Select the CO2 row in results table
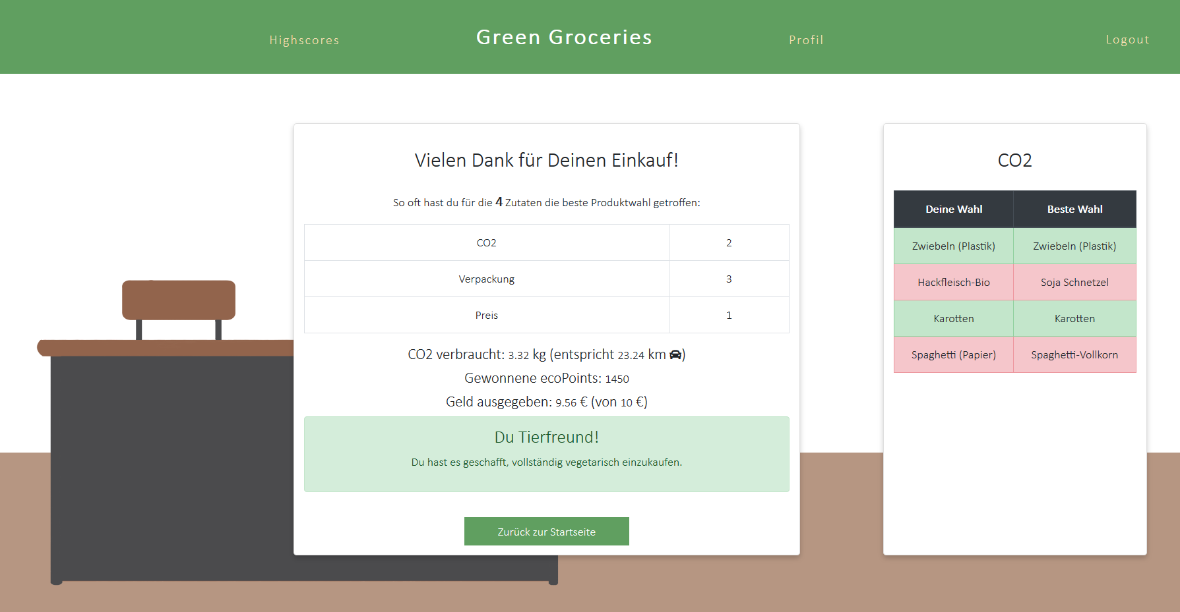The width and height of the screenshot is (1180, 612). [547, 242]
